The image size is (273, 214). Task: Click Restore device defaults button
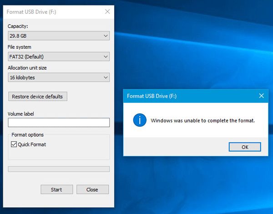click(x=38, y=97)
